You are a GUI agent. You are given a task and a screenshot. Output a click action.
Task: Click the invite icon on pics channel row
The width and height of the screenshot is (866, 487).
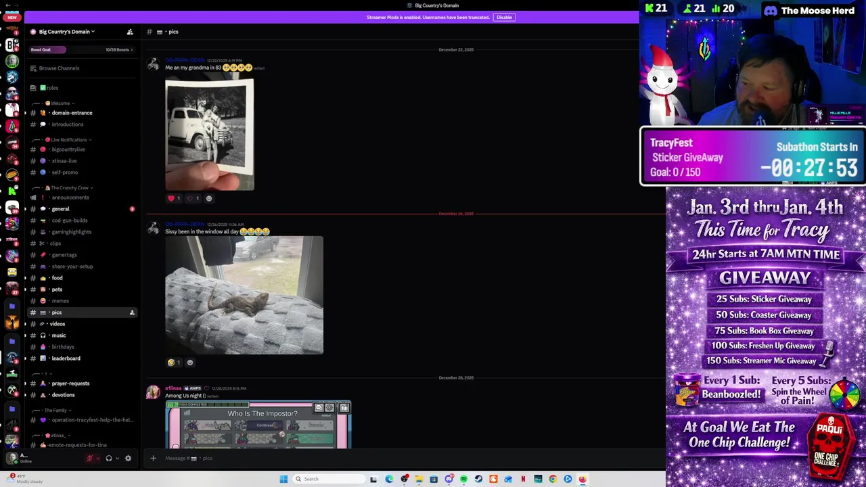point(132,312)
